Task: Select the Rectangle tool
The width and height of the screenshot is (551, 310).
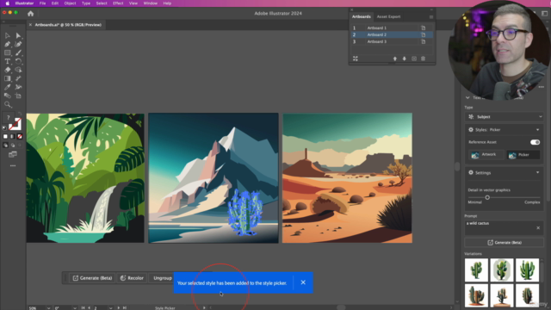Action: pyautogui.click(x=8, y=53)
